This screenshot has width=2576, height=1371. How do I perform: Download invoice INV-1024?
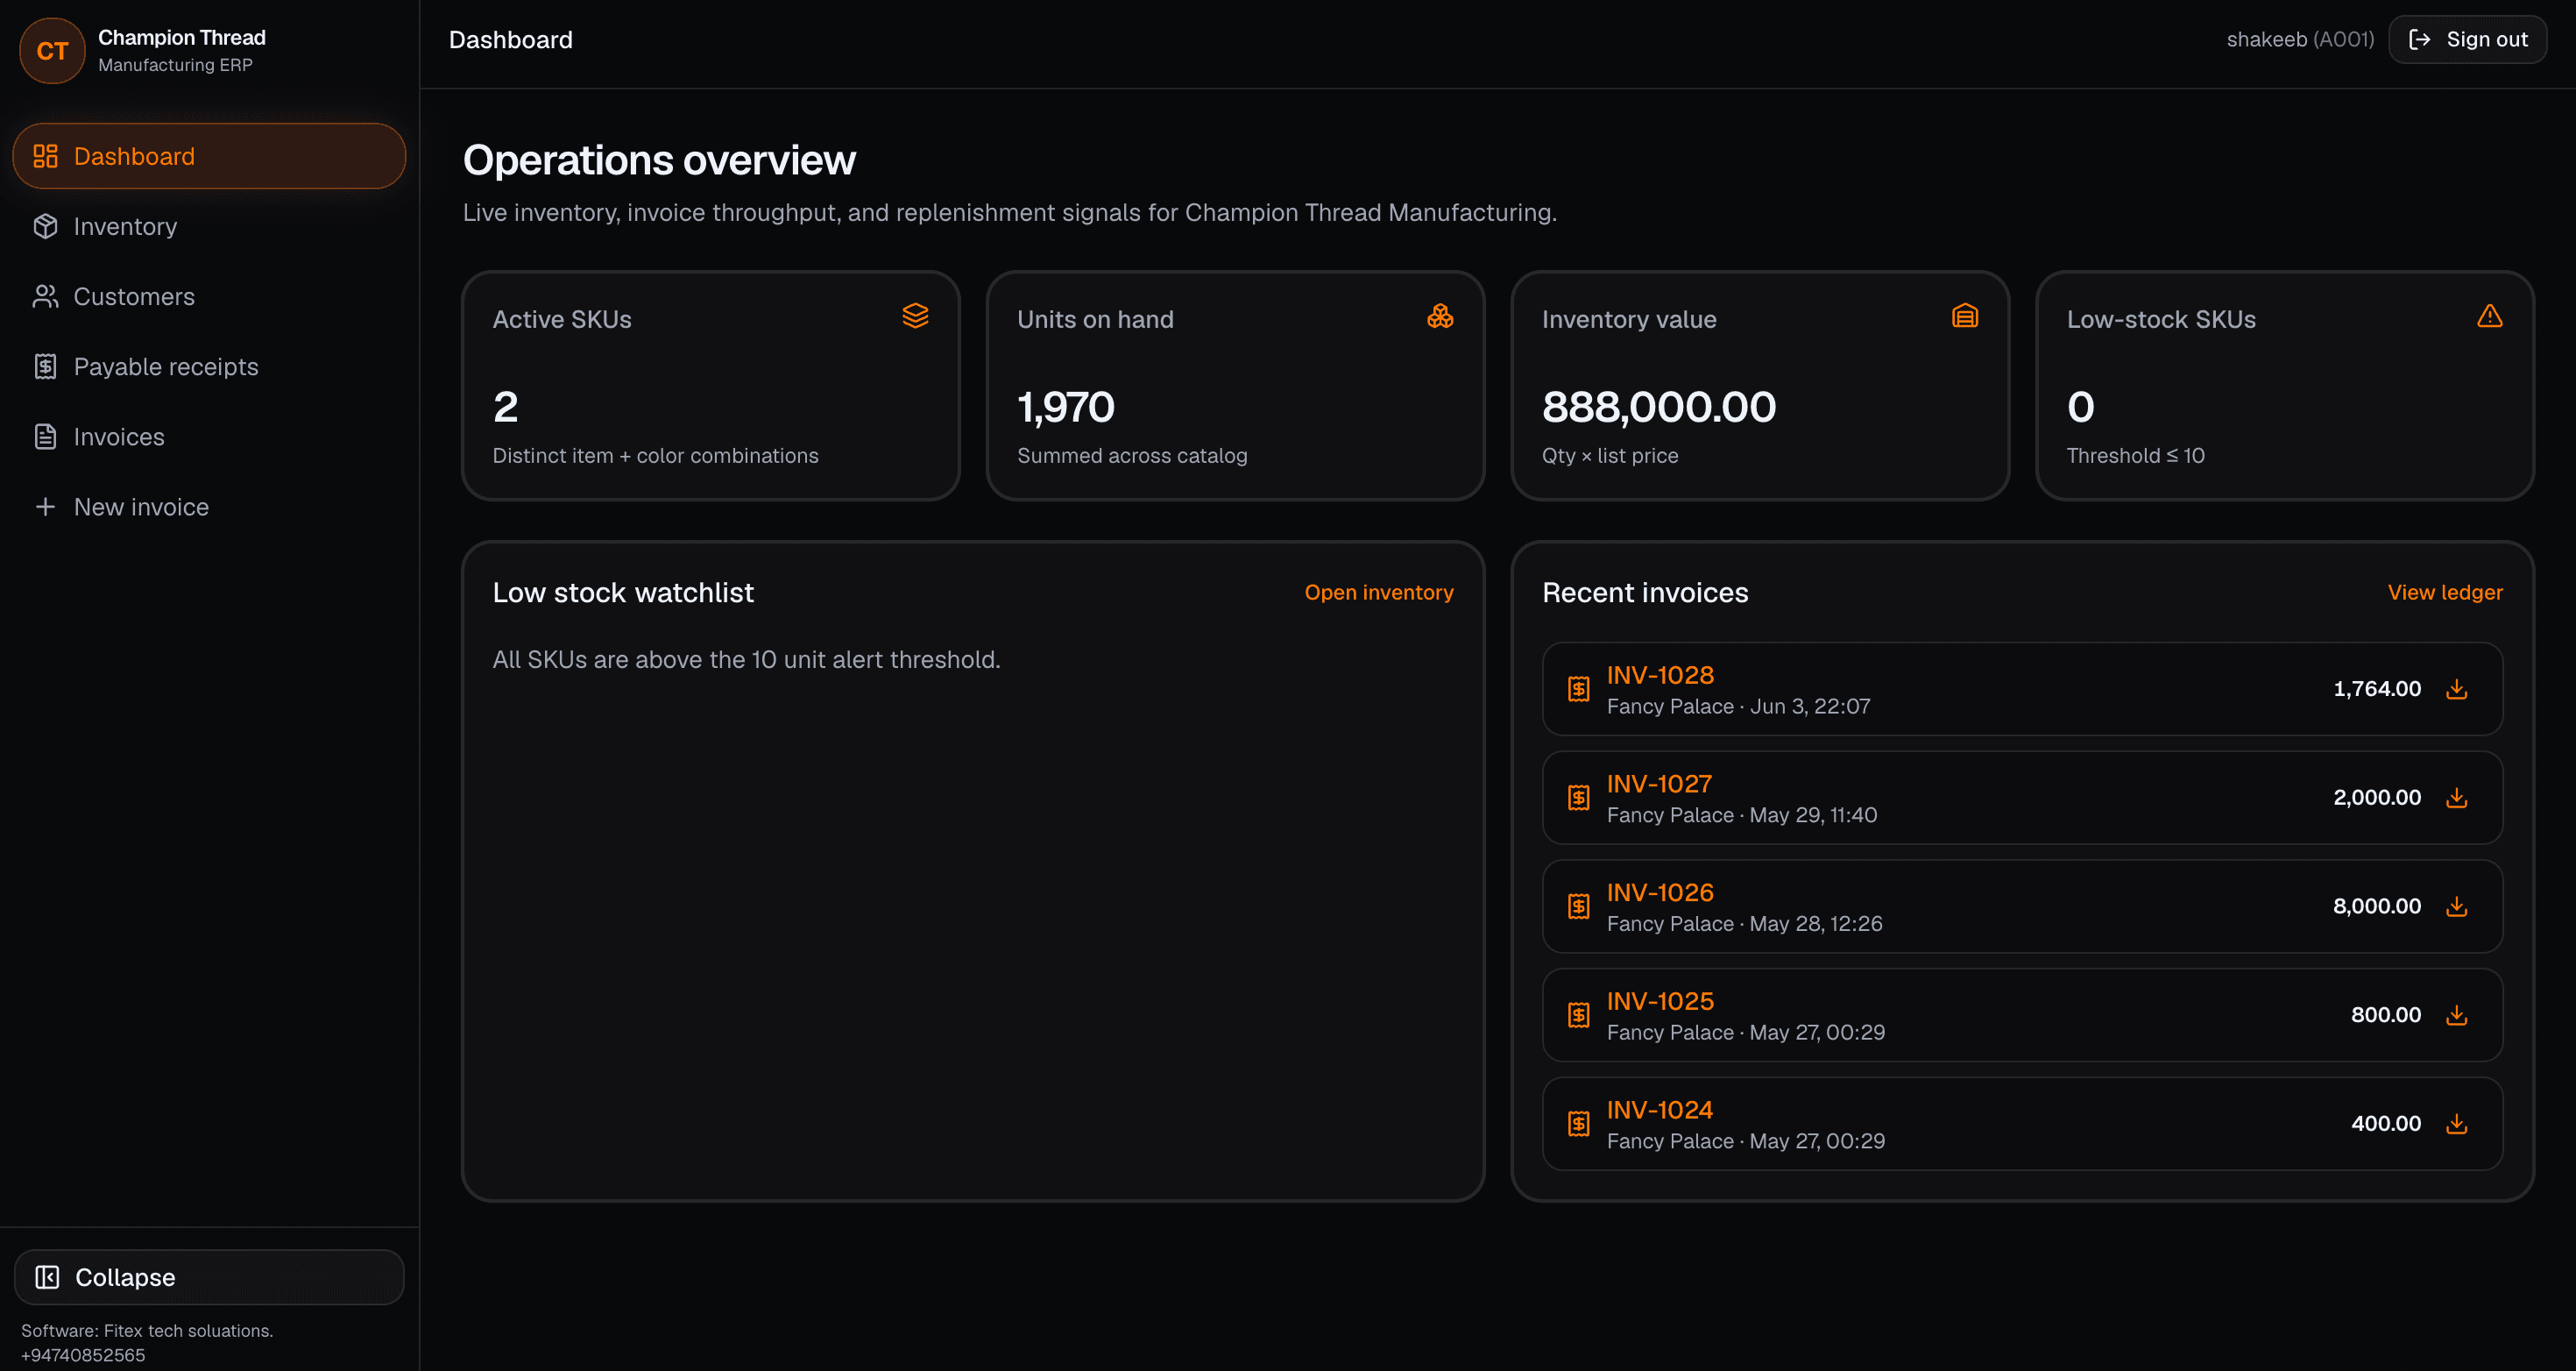point(2457,1124)
